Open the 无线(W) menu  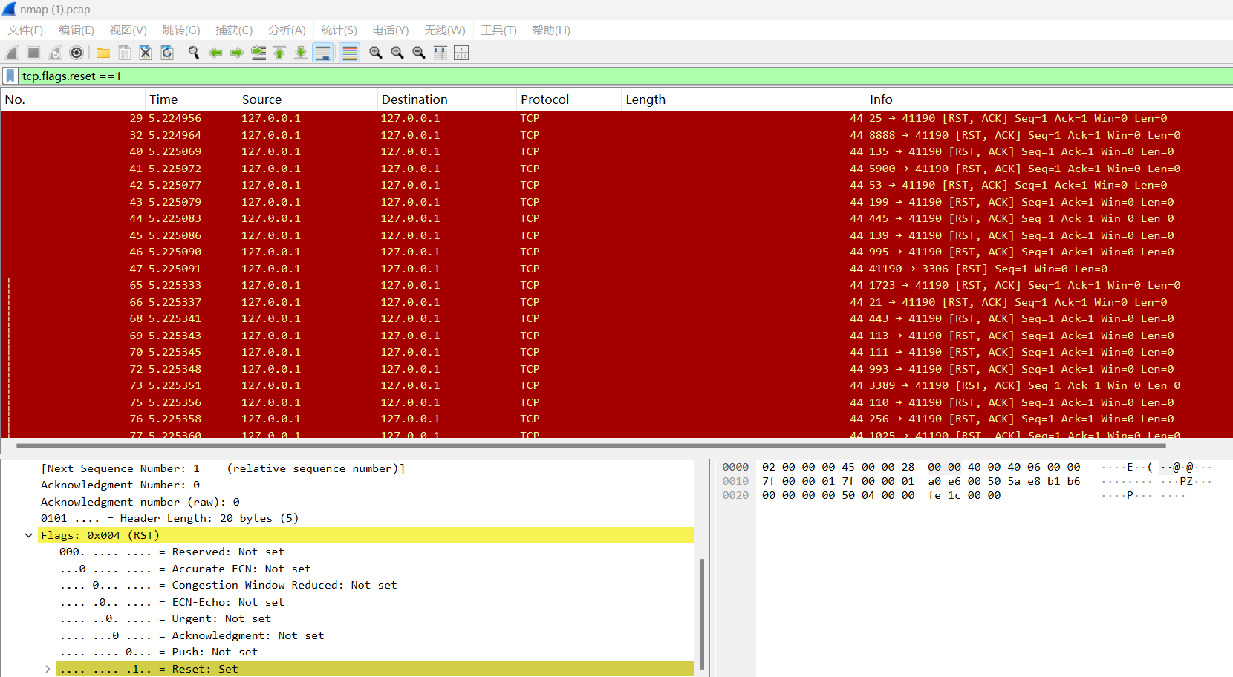coord(445,30)
